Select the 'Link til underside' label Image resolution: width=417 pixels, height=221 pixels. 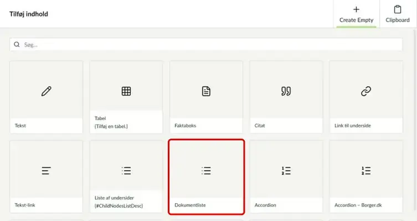pos(353,125)
